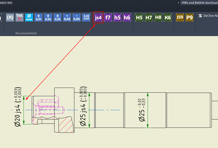Apply the h5 shaft fit icon
The image size is (218, 148).
(117, 17)
